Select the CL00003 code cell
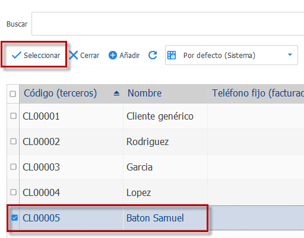The height and width of the screenshot is (238, 304). [x=71, y=167]
